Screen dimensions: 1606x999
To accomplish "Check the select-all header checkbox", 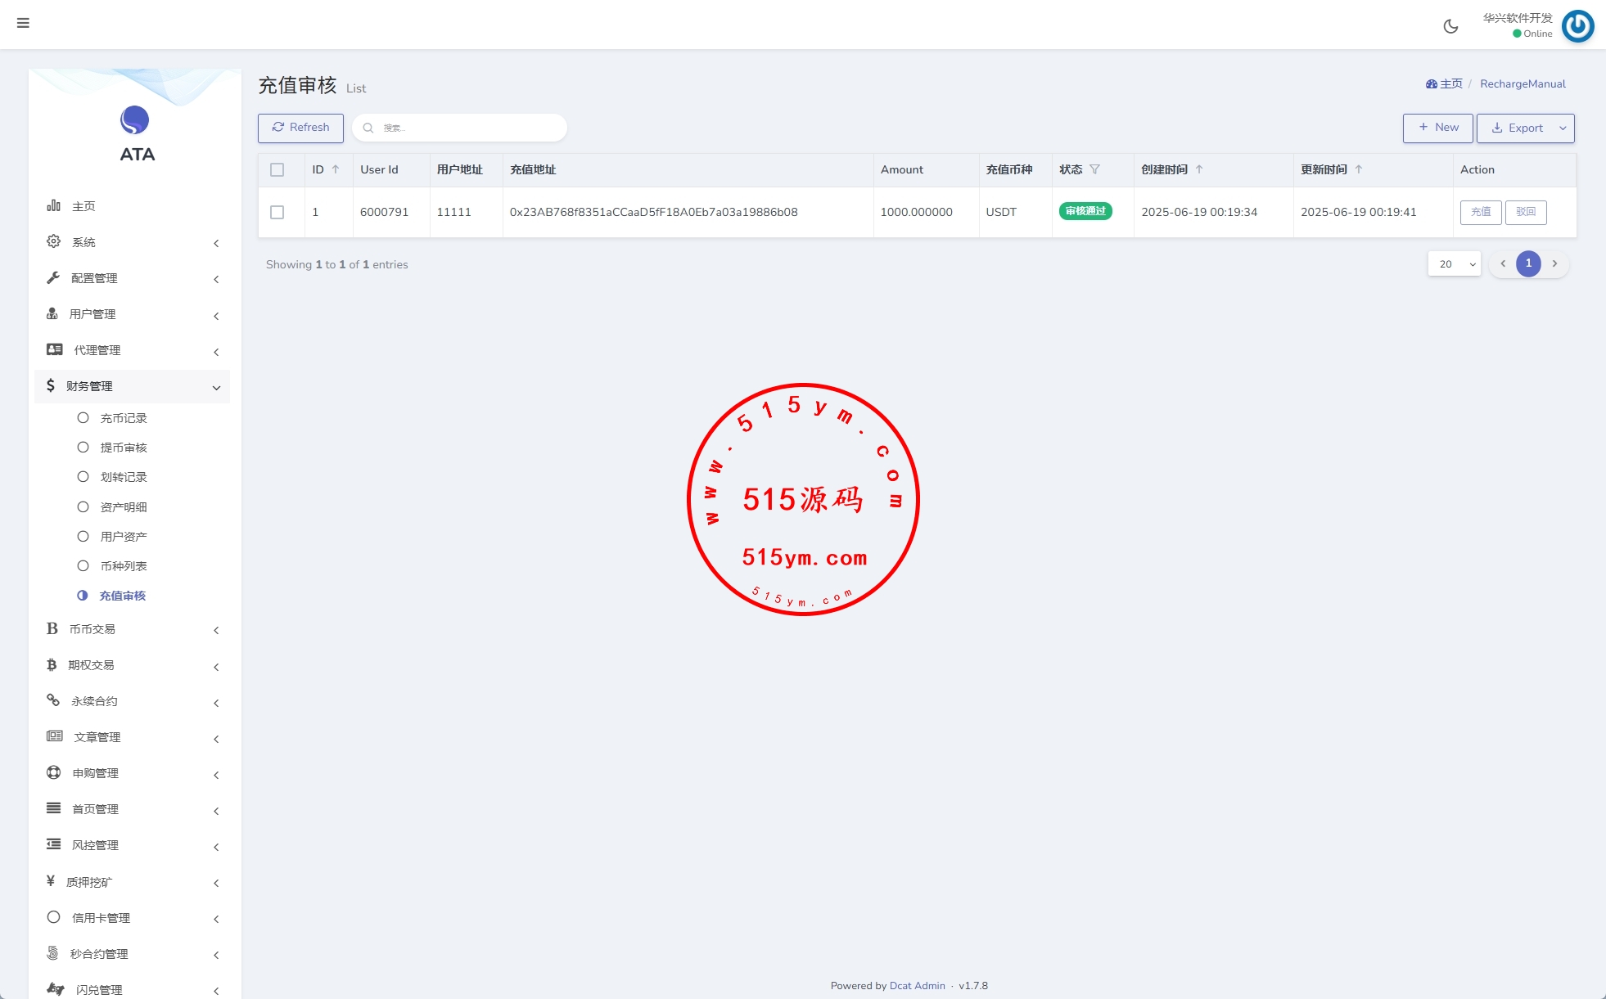I will (x=277, y=170).
